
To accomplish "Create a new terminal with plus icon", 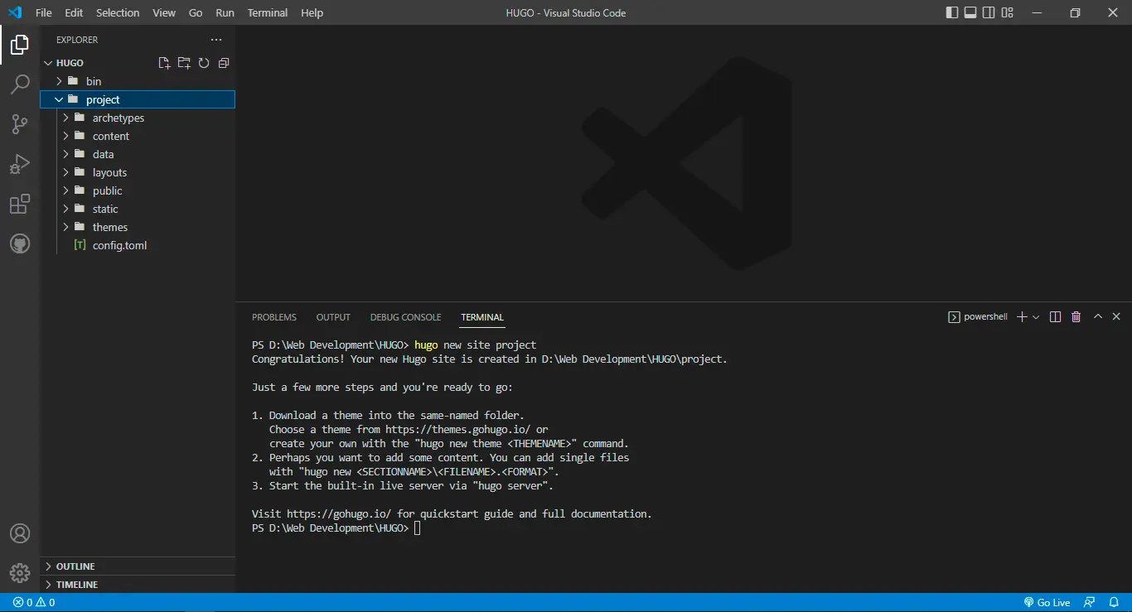I will 1022,317.
